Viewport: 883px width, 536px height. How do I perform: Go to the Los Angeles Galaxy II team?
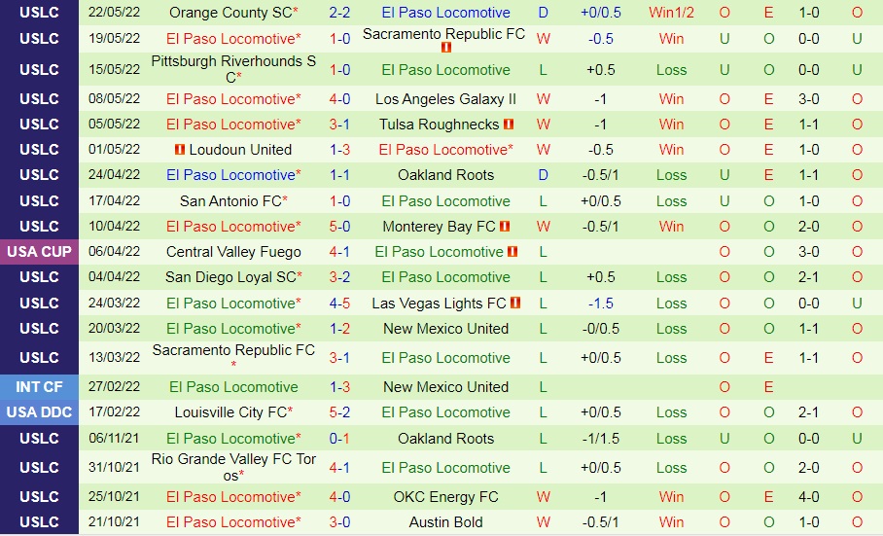445,99
